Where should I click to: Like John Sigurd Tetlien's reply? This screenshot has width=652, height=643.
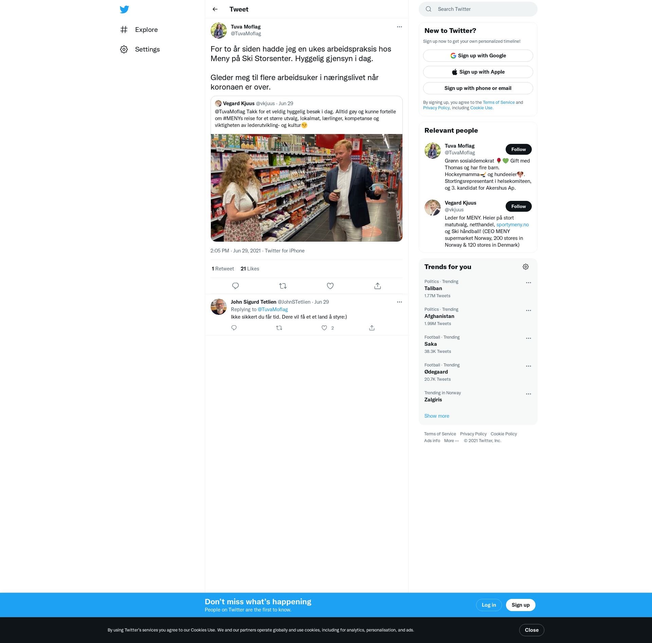point(324,328)
